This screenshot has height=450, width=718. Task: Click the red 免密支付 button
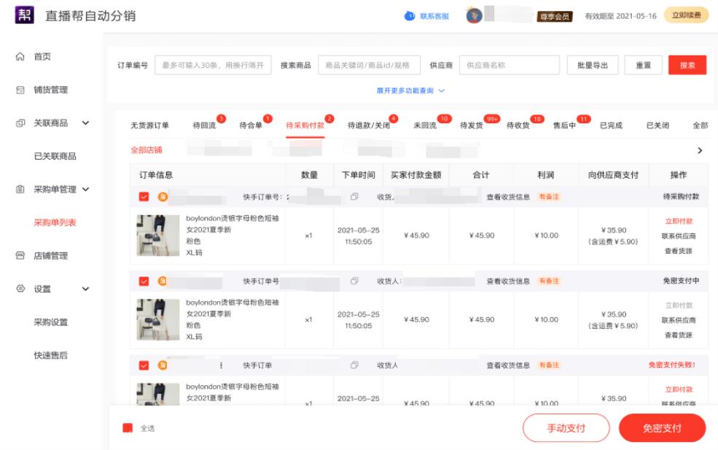(x=662, y=428)
